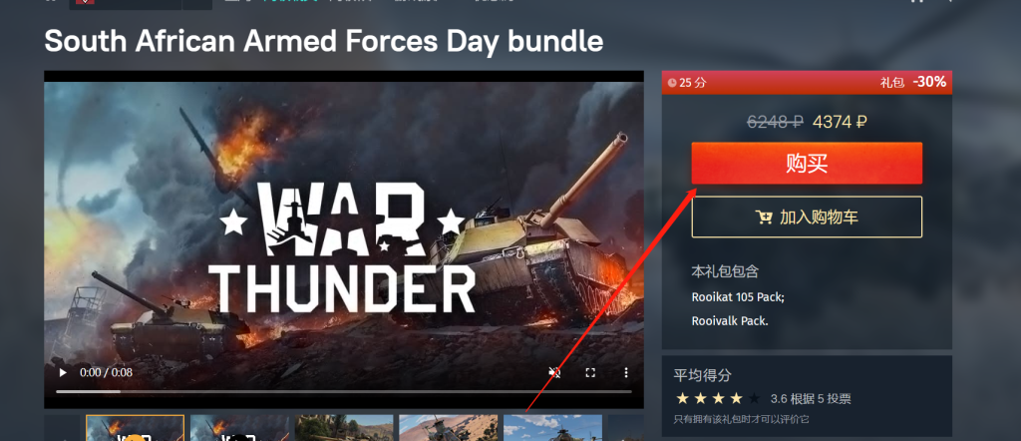Select the second War Thunder video thumbnail

[x=239, y=428]
